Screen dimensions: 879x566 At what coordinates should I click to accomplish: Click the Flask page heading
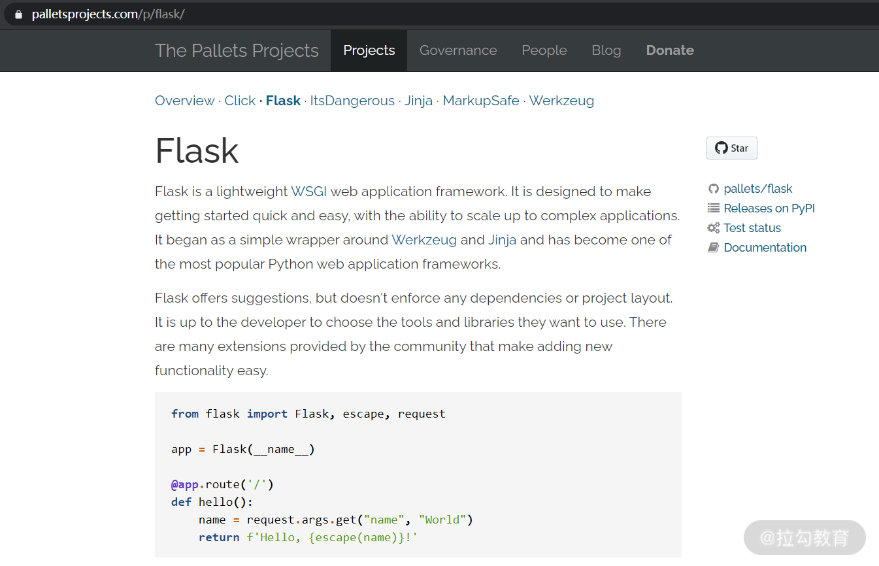click(197, 150)
